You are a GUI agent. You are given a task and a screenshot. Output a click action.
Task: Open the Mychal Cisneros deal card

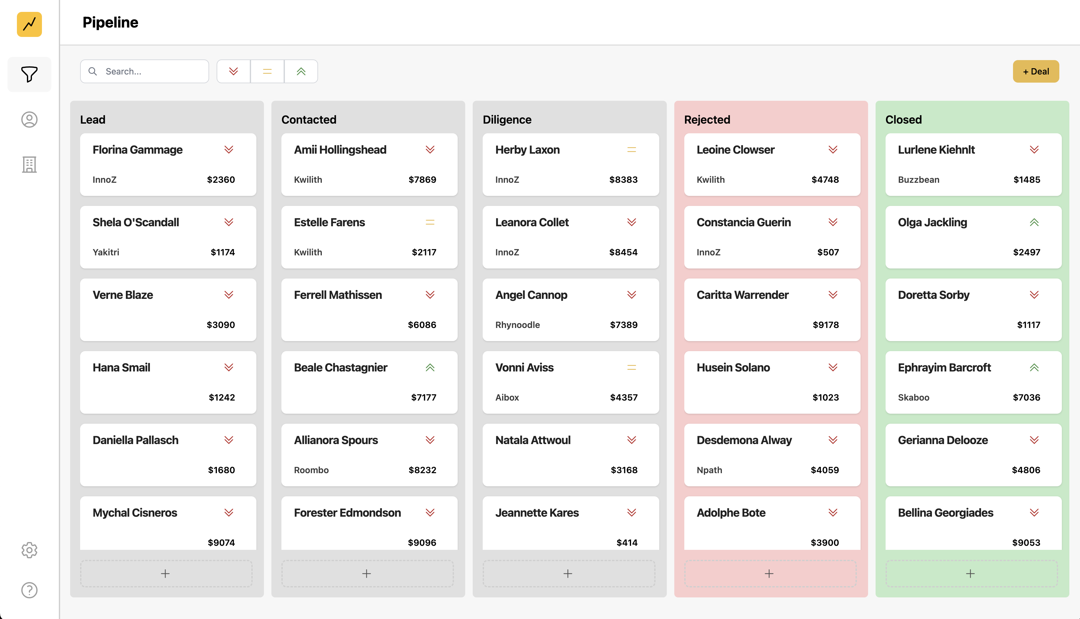168,523
